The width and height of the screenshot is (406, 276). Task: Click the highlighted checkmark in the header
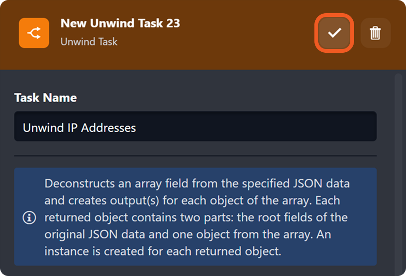[334, 33]
